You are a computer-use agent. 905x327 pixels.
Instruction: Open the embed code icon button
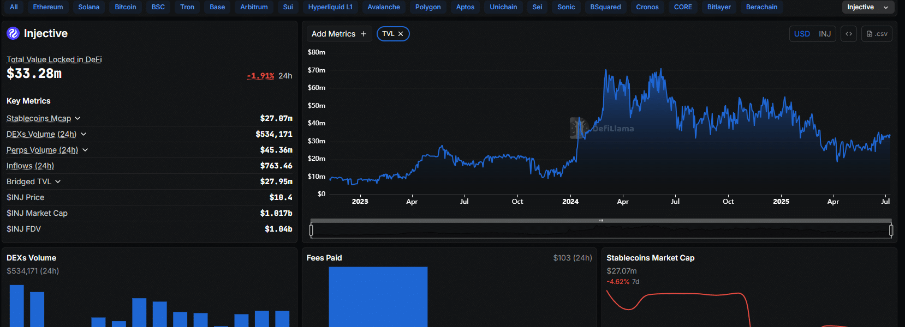849,34
